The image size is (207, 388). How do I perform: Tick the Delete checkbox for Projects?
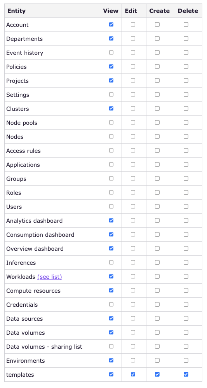186,80
